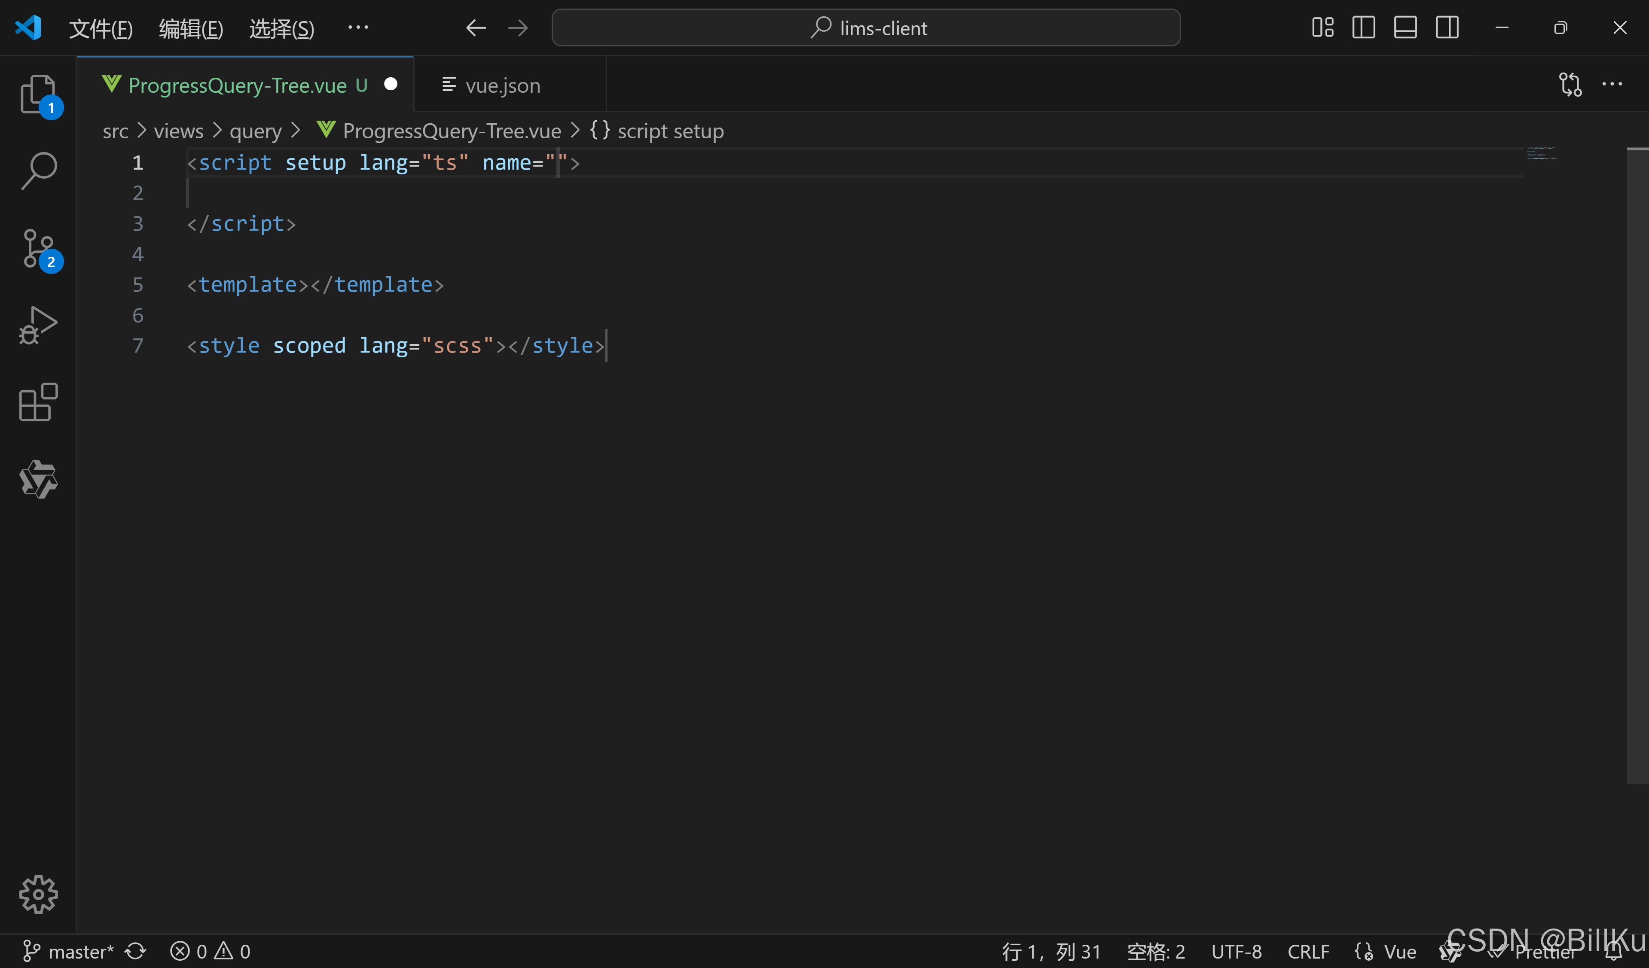1649x968 pixels.
Task: Toggle the primary side bar layout button
Action: click(1363, 27)
